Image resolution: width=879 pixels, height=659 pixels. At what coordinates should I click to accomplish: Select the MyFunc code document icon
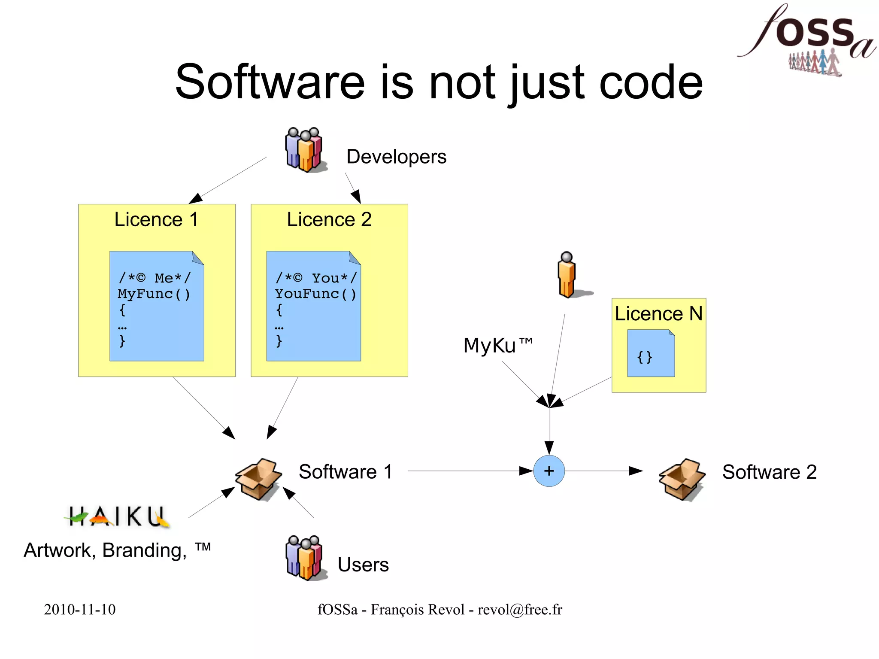pos(157,306)
